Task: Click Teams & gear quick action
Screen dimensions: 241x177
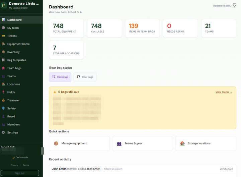Action: [143, 143]
